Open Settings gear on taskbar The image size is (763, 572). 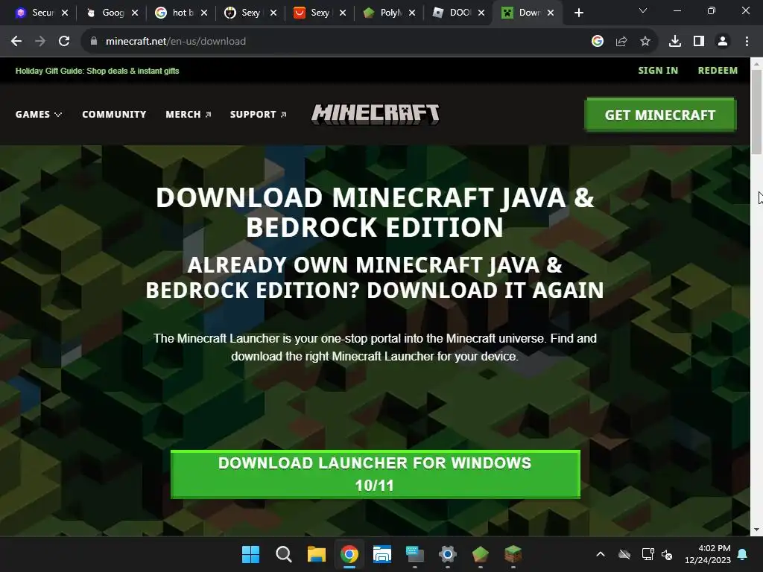pos(448,554)
